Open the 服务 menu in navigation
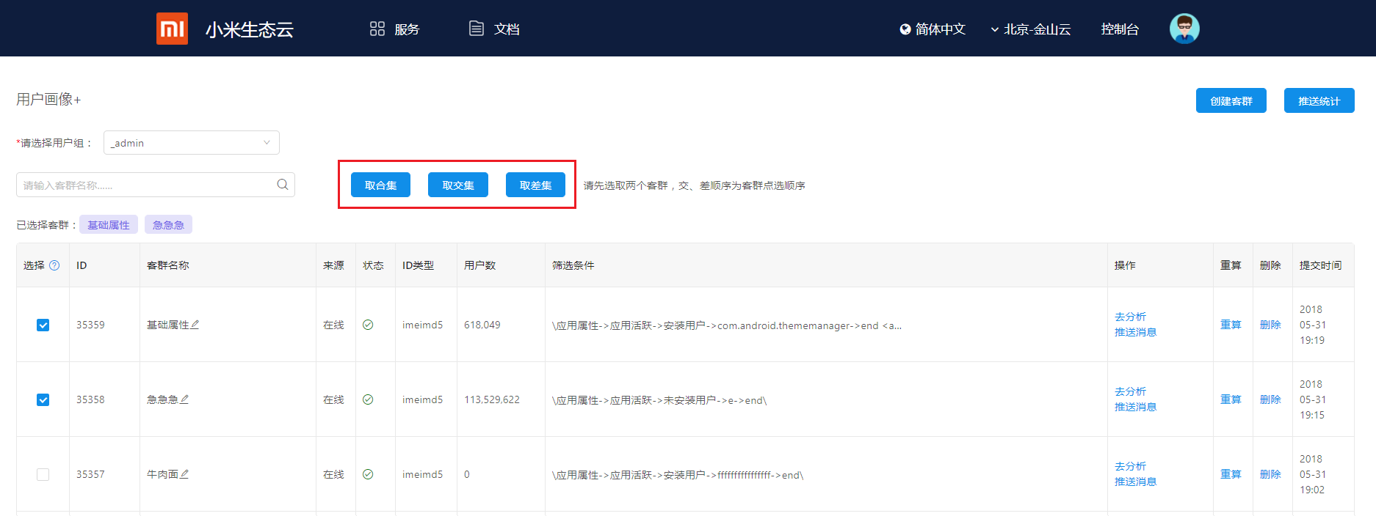Screen dimensions: 1376x516 point(394,29)
